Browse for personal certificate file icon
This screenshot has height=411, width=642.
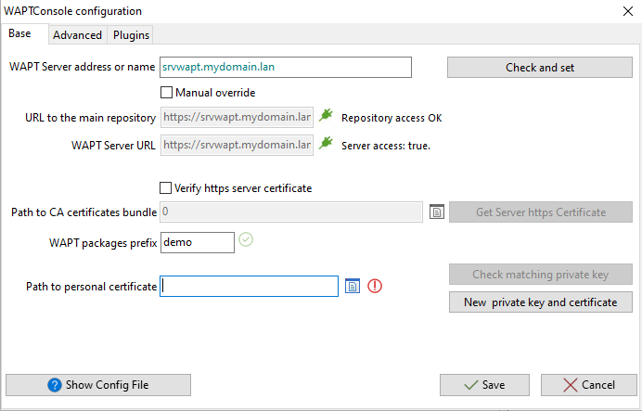[x=353, y=286]
